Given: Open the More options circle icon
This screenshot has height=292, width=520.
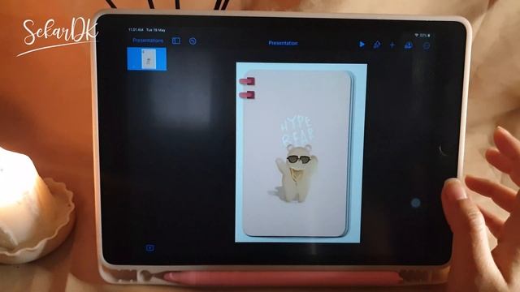Looking at the screenshot, I should point(427,46).
